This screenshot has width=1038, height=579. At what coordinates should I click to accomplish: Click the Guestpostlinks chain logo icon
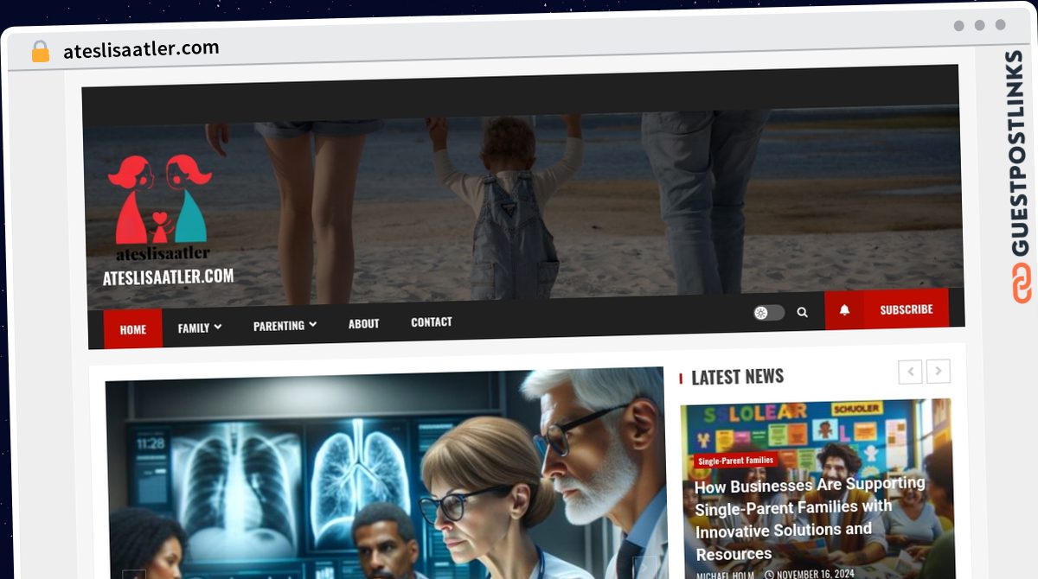click(x=1022, y=284)
